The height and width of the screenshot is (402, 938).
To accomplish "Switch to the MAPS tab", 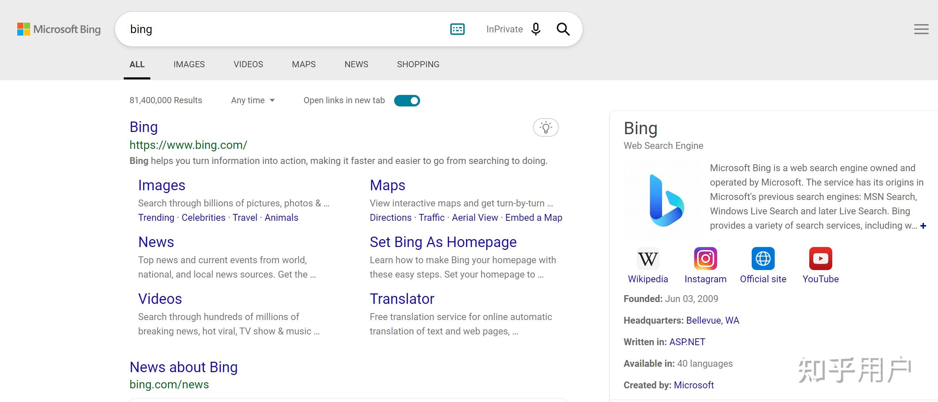I will click(x=304, y=64).
